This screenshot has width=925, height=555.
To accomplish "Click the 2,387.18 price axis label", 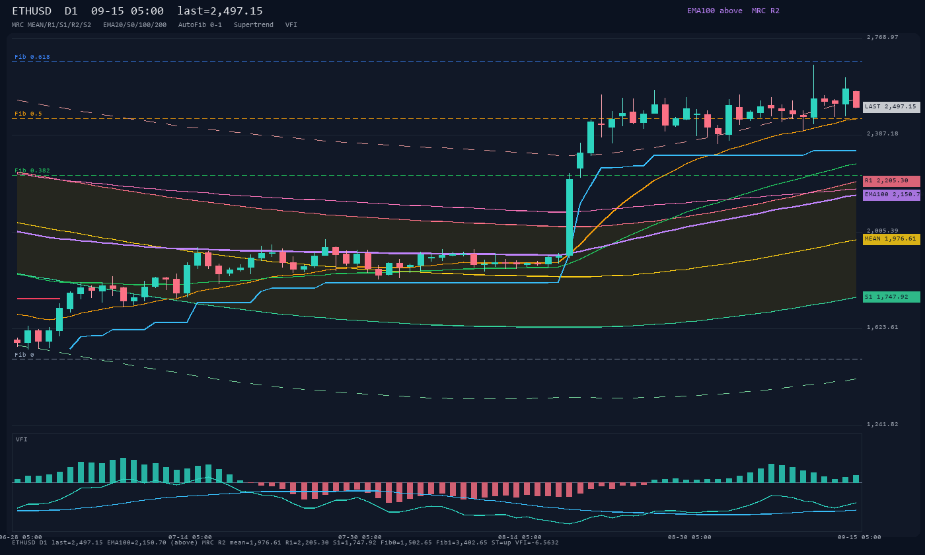I will 883,133.
